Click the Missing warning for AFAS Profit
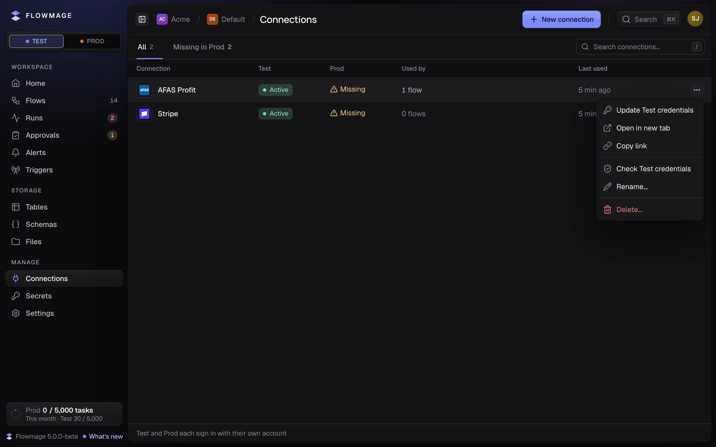 pyautogui.click(x=348, y=89)
